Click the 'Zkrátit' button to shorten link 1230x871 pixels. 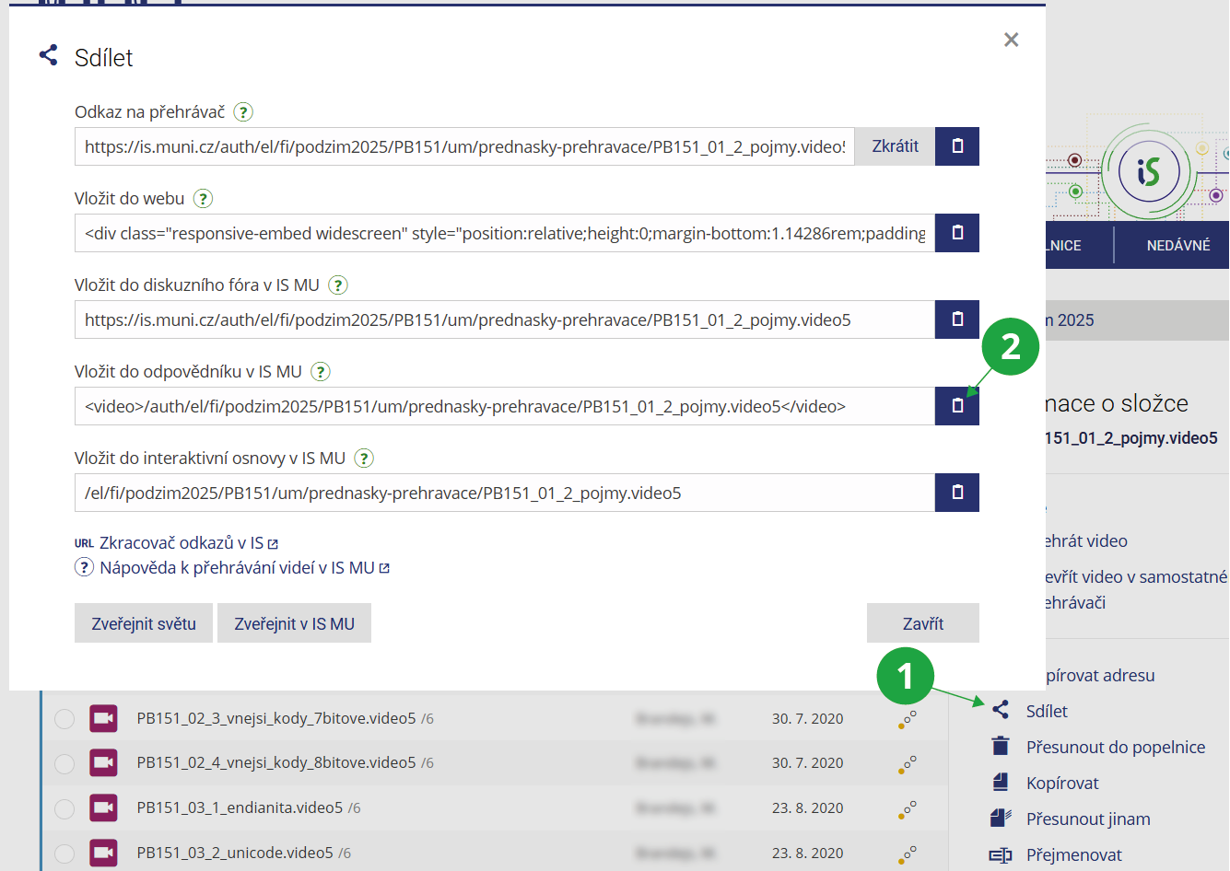[895, 146]
